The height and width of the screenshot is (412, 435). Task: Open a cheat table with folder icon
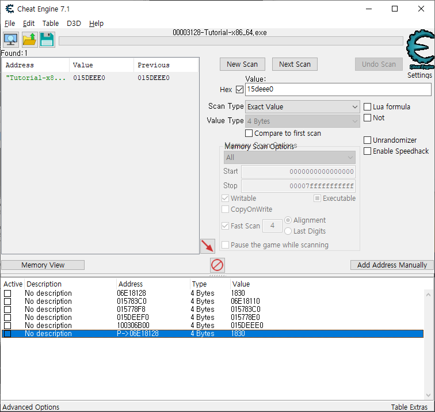[29, 40]
